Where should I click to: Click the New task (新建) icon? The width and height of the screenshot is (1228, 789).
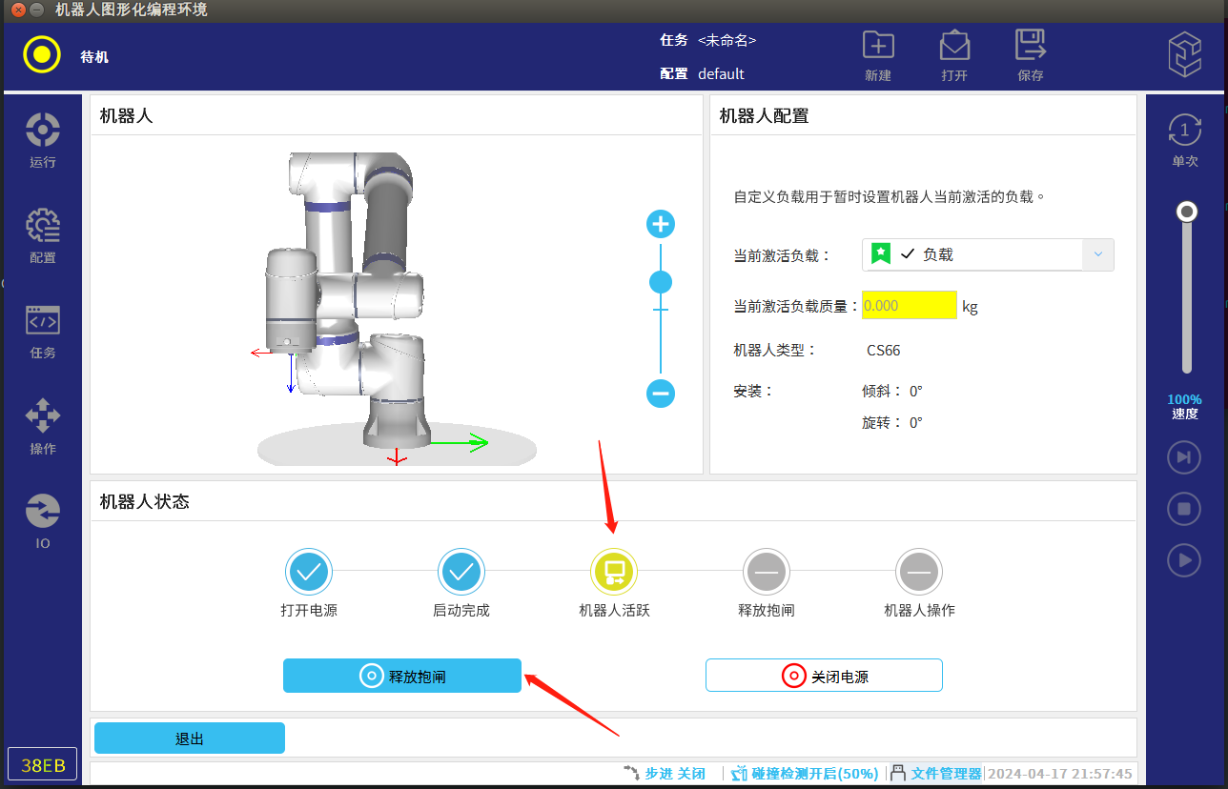tap(877, 55)
